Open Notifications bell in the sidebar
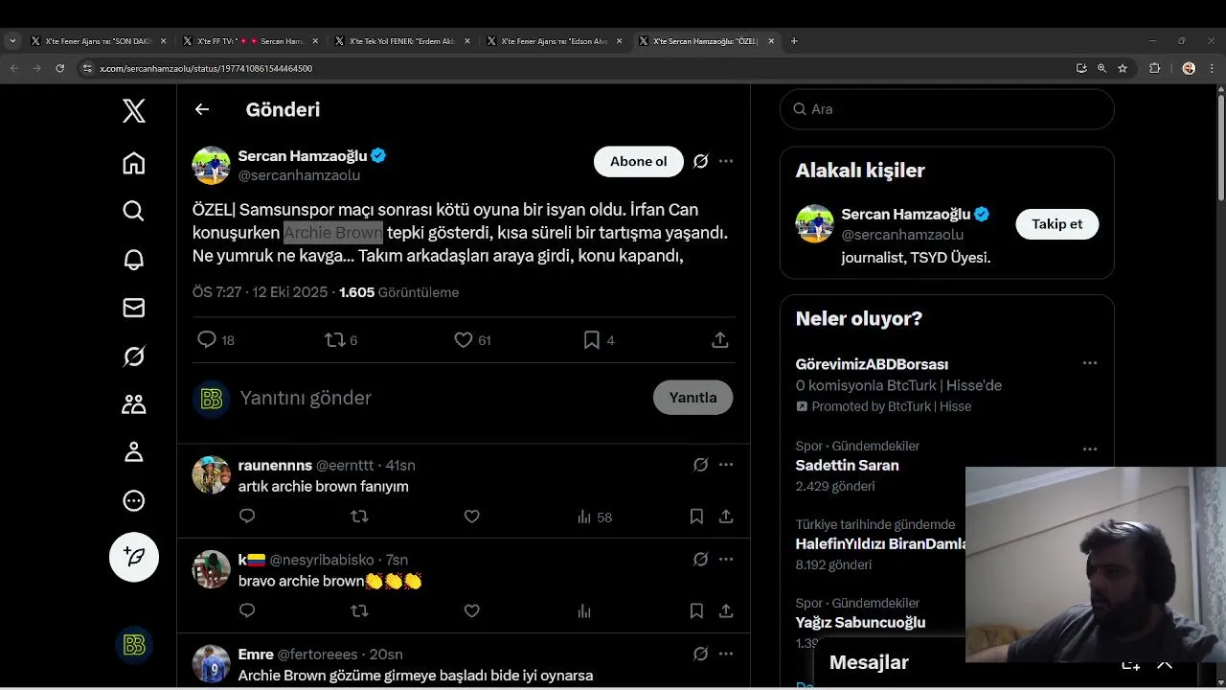The width and height of the screenshot is (1226, 690). coord(134,260)
